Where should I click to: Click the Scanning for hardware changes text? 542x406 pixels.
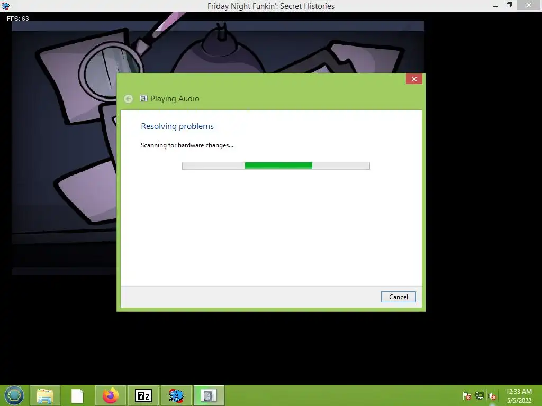pyautogui.click(x=187, y=145)
